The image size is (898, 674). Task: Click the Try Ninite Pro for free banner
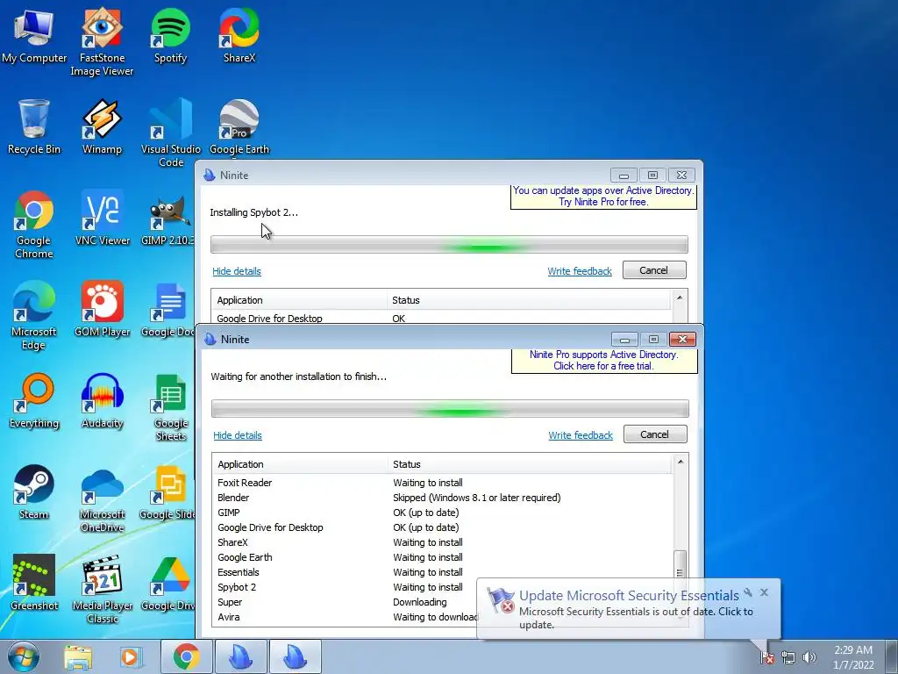click(603, 197)
